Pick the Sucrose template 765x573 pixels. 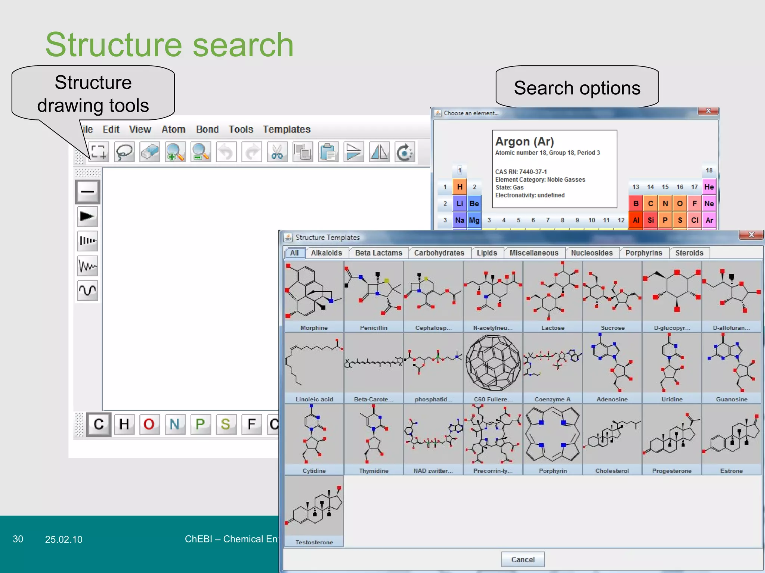(613, 297)
